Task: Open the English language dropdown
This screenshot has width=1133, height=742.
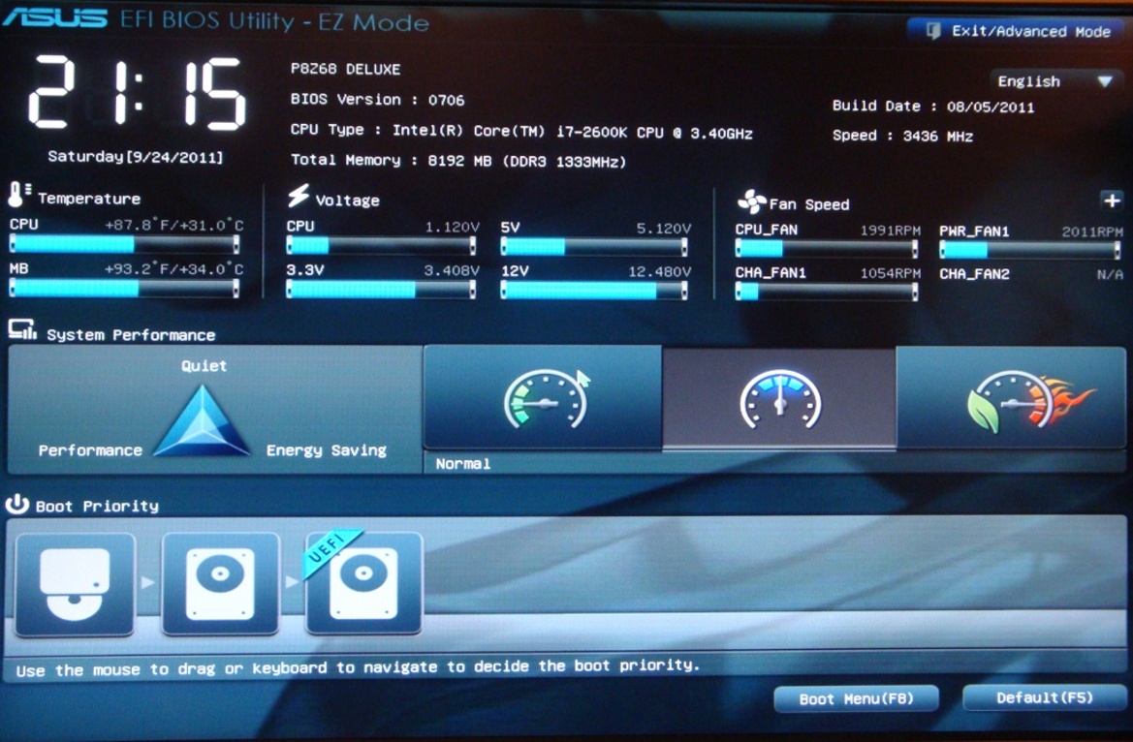Action: pyautogui.click(x=1054, y=81)
